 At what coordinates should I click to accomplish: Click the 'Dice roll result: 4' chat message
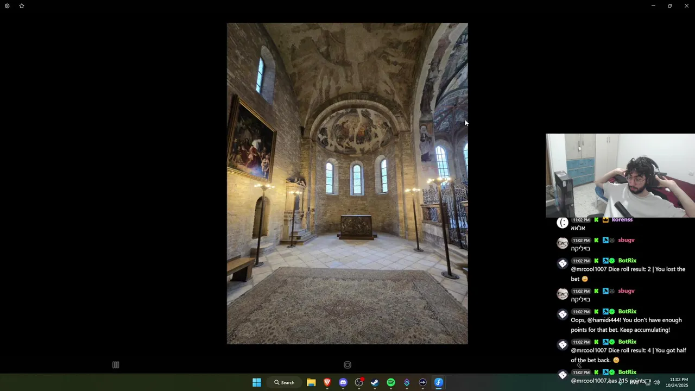[628, 355]
